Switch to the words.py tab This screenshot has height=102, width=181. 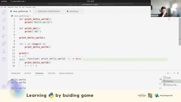click(74, 11)
